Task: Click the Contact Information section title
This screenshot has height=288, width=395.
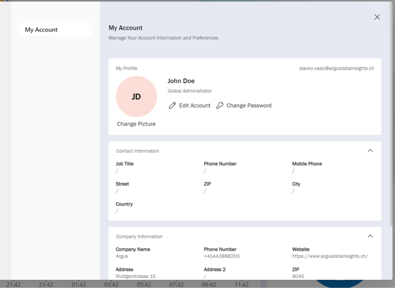Action: pyautogui.click(x=137, y=151)
